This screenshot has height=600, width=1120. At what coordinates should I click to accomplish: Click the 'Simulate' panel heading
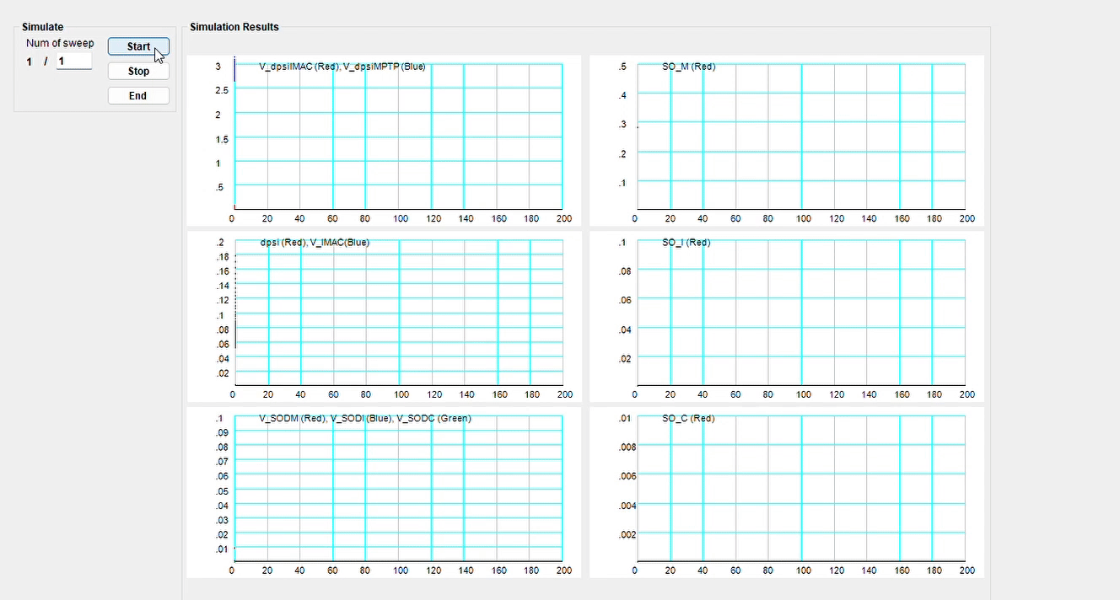tap(42, 27)
